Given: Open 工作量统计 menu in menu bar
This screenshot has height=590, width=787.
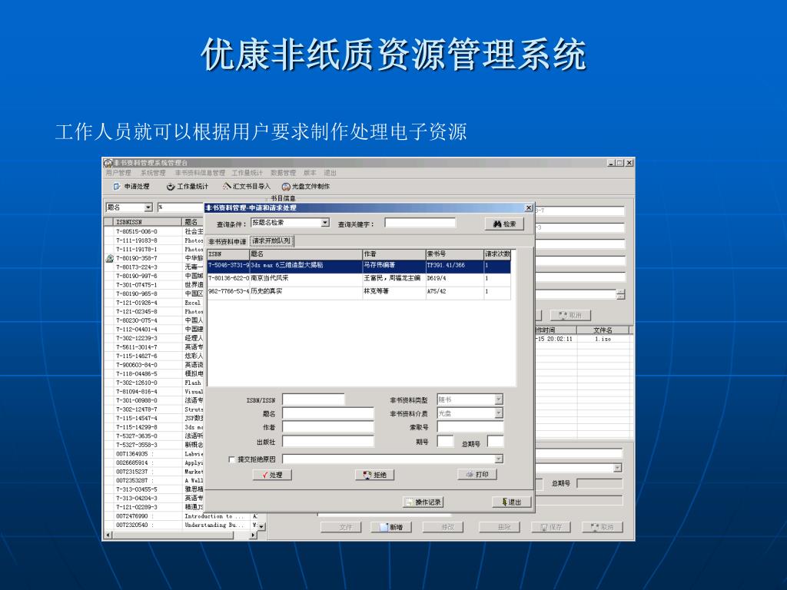Looking at the screenshot, I should pos(247,173).
